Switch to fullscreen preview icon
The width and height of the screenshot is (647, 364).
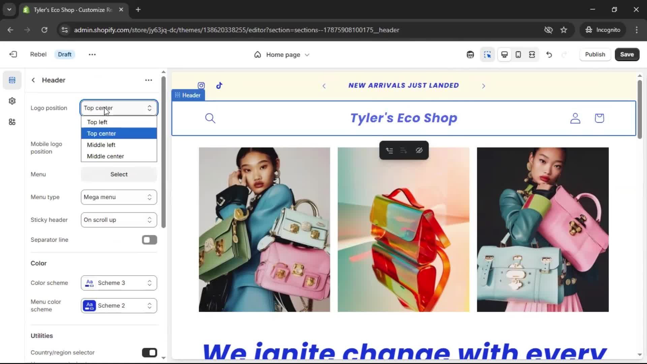[532, 55]
